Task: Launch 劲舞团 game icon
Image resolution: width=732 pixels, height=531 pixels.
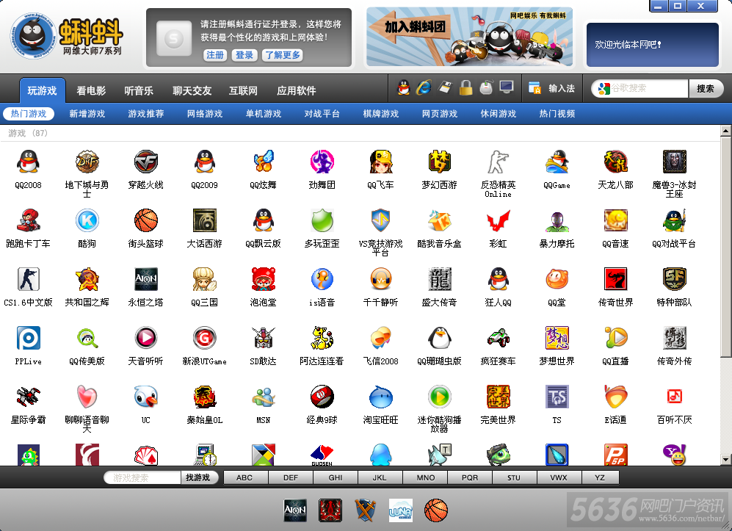Action: [x=322, y=162]
